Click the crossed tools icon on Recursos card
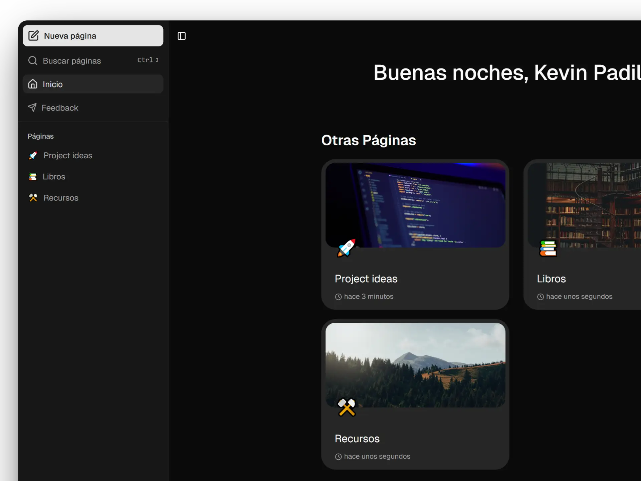Image resolution: width=641 pixels, height=481 pixels. (346, 408)
